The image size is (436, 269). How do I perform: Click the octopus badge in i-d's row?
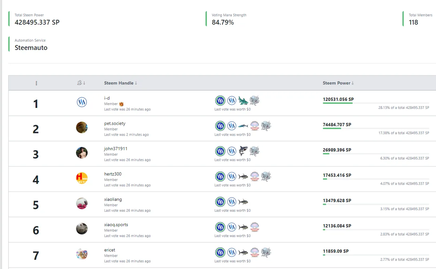(254, 101)
